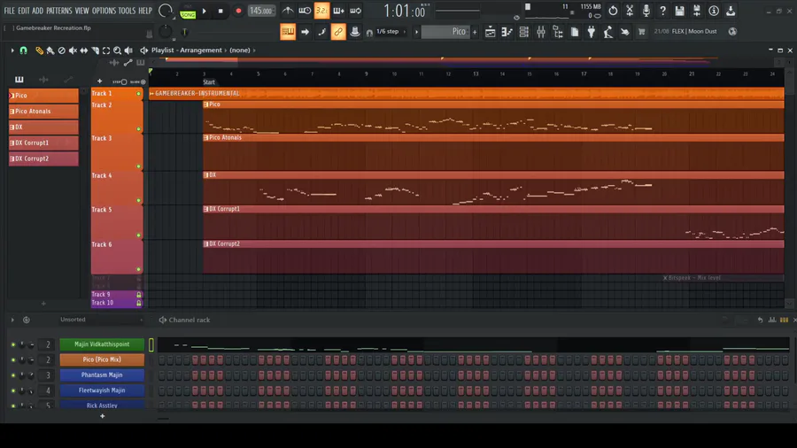The height and width of the screenshot is (448, 797).
Task: Click the Start timeline marker
Action: [209, 81]
